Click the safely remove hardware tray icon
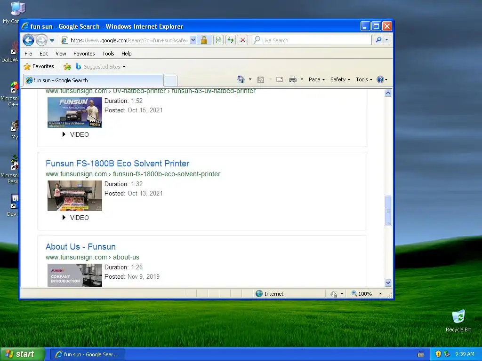This screenshot has width=482, height=361. coord(447,354)
